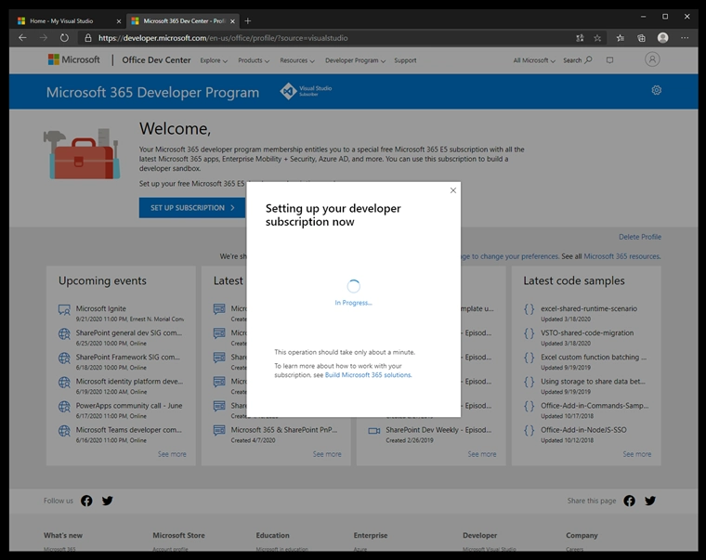The image size is (706, 560).
Task: Click the Microsoft Ignite event icon
Action: [x=64, y=309]
